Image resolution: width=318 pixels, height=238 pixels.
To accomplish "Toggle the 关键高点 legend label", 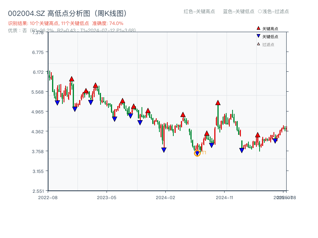I will 270,29.
